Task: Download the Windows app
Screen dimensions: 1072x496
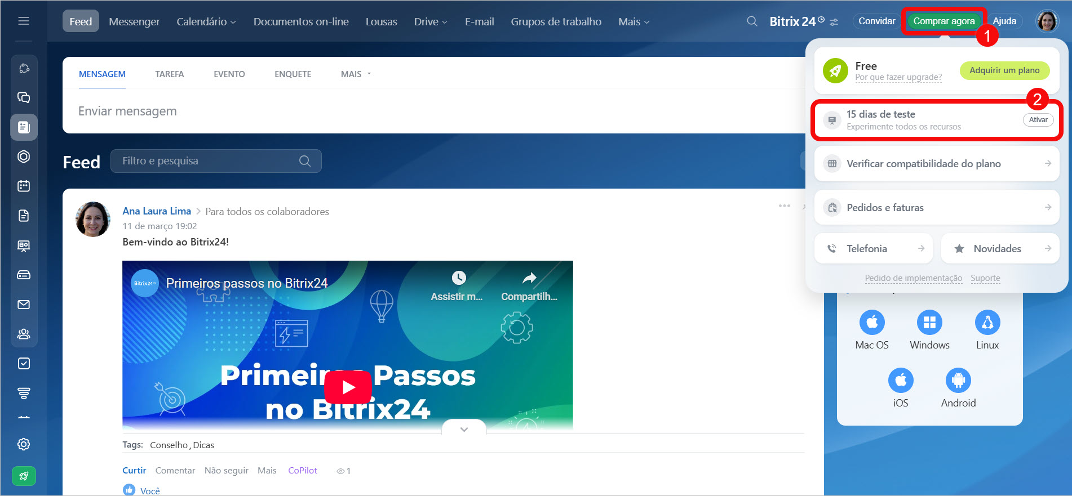Action: 929,323
